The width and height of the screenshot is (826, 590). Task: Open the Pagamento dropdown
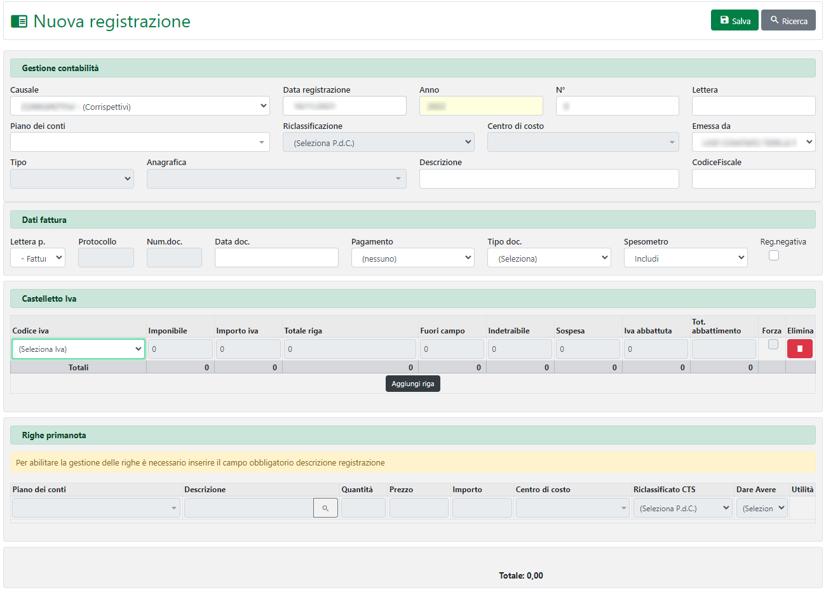pos(412,258)
